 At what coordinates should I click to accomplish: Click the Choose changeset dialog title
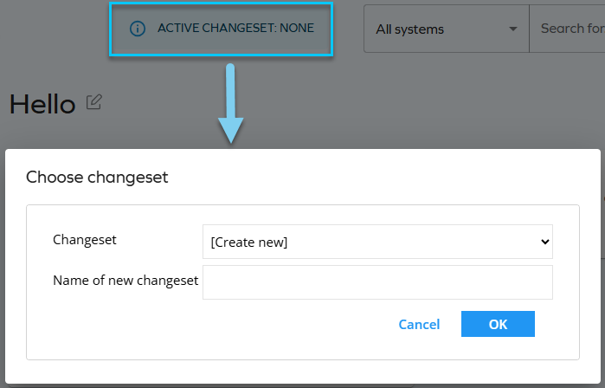tap(97, 178)
